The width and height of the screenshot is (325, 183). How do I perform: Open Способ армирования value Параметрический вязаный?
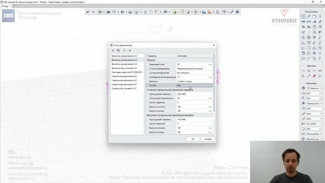pos(194,69)
